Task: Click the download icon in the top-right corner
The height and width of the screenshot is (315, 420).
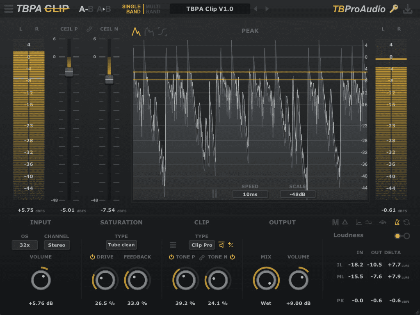Action: [x=408, y=8]
